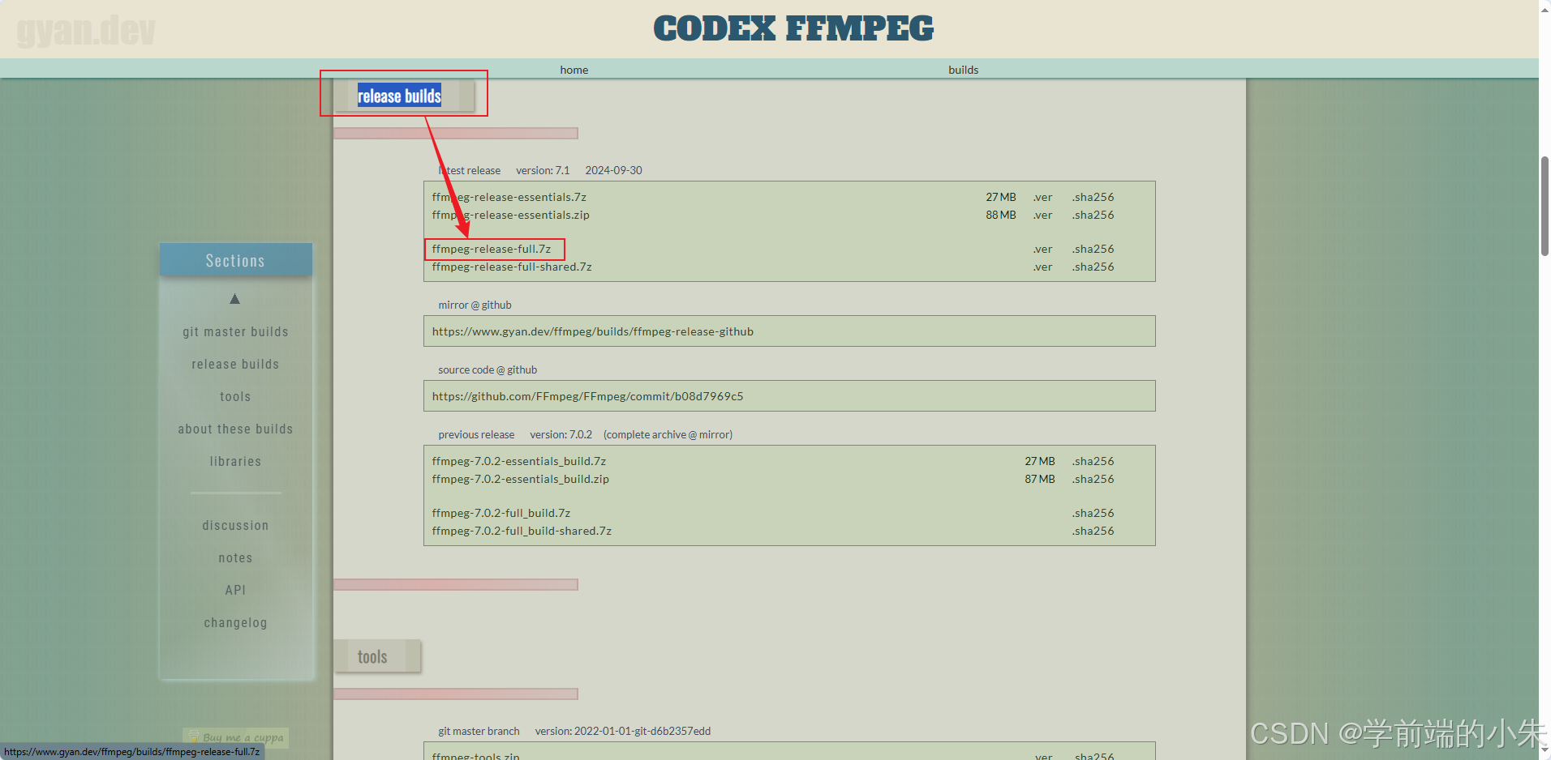Download ffmpeg-release-essentials.7z
Screen dimensions: 1551x760
tap(509, 197)
